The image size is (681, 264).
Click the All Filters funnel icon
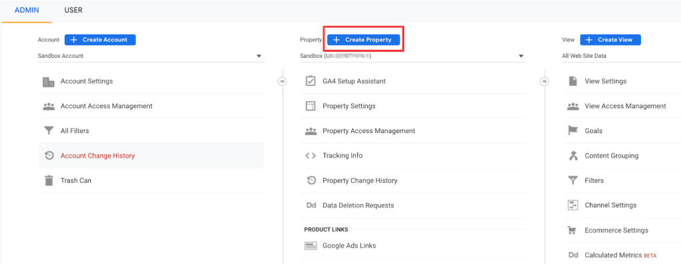[x=49, y=131]
